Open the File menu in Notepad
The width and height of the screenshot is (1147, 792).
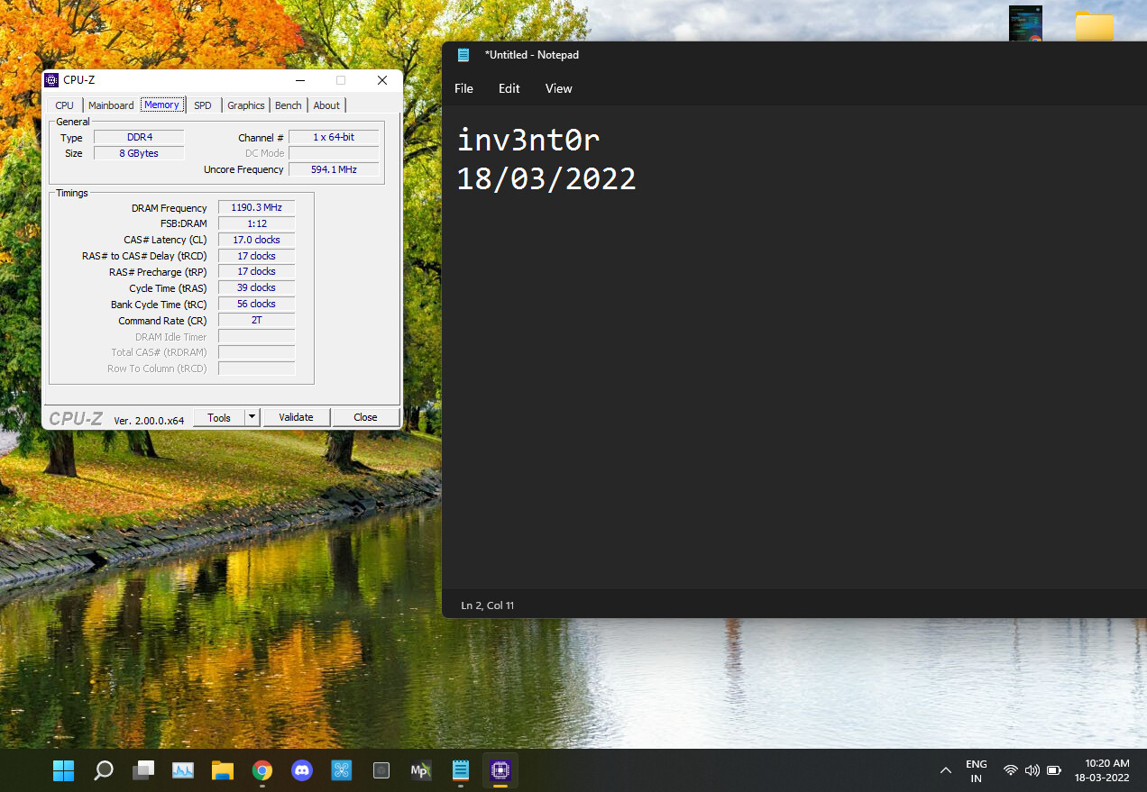(463, 88)
